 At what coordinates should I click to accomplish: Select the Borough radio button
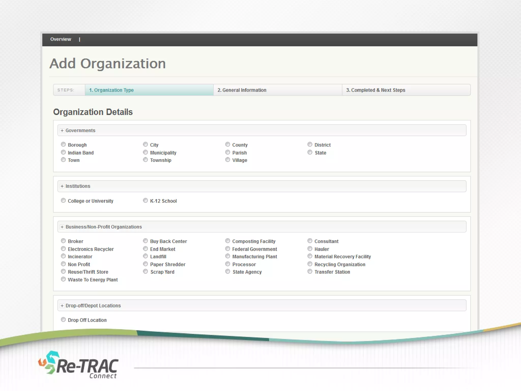[63, 145]
